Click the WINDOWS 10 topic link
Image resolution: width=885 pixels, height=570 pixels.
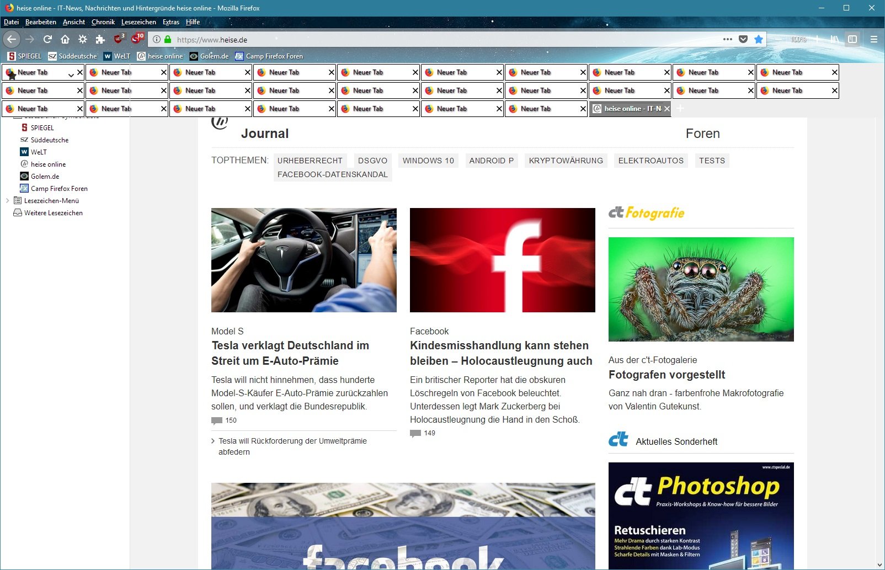(428, 161)
